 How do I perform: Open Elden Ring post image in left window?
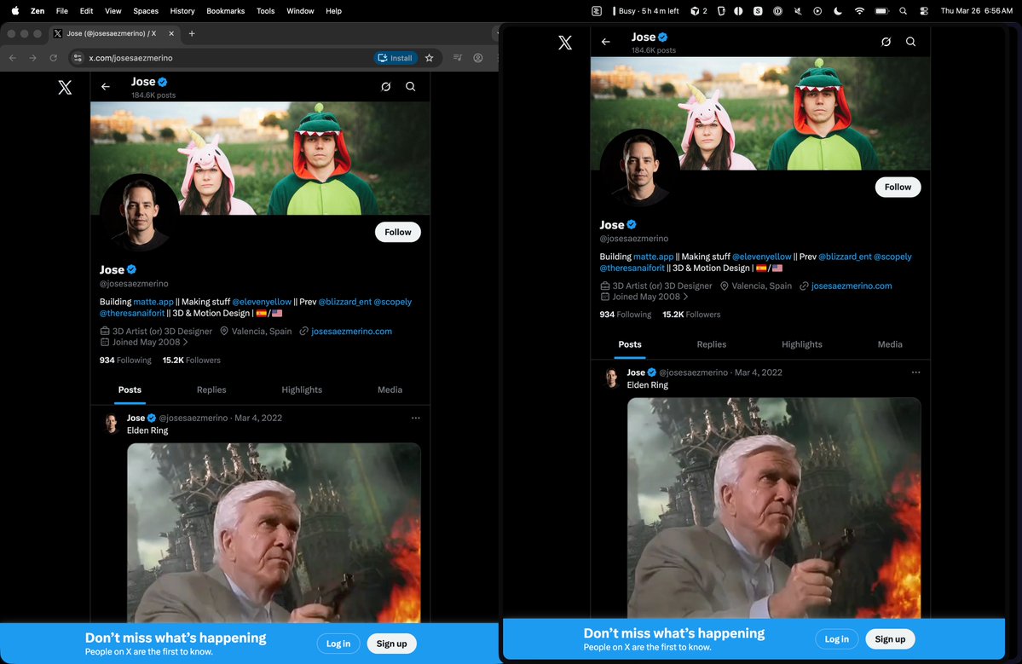coord(274,533)
